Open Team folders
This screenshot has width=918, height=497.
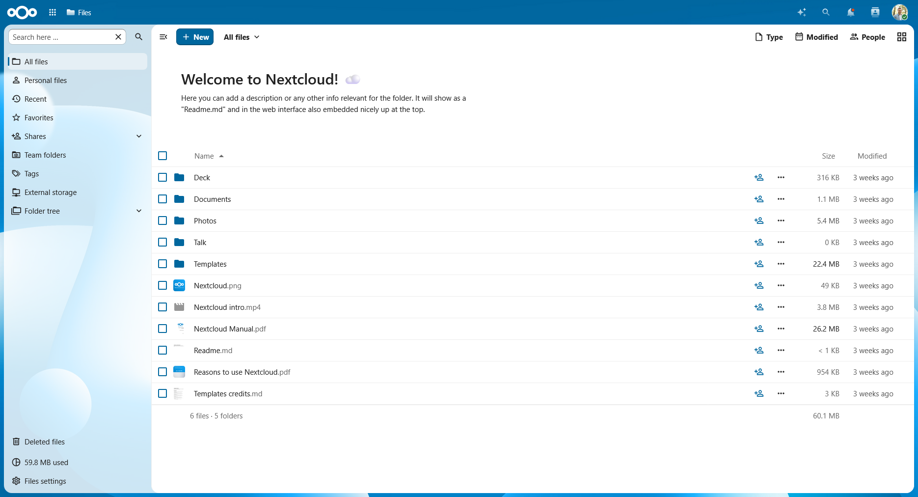pyautogui.click(x=78, y=155)
